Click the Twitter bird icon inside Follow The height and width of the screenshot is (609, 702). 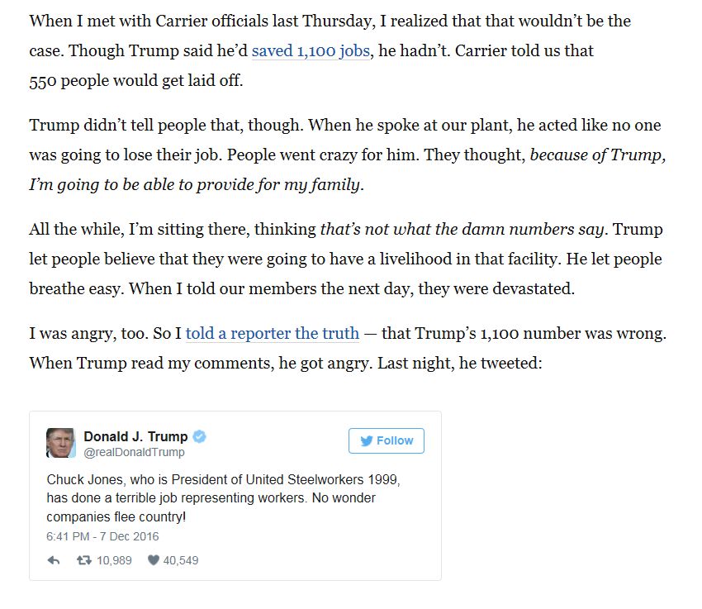[366, 441]
